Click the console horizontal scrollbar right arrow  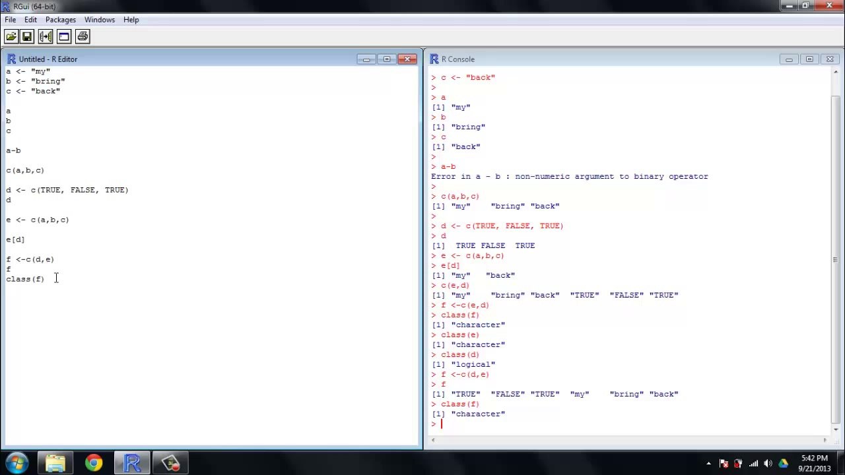tap(825, 440)
